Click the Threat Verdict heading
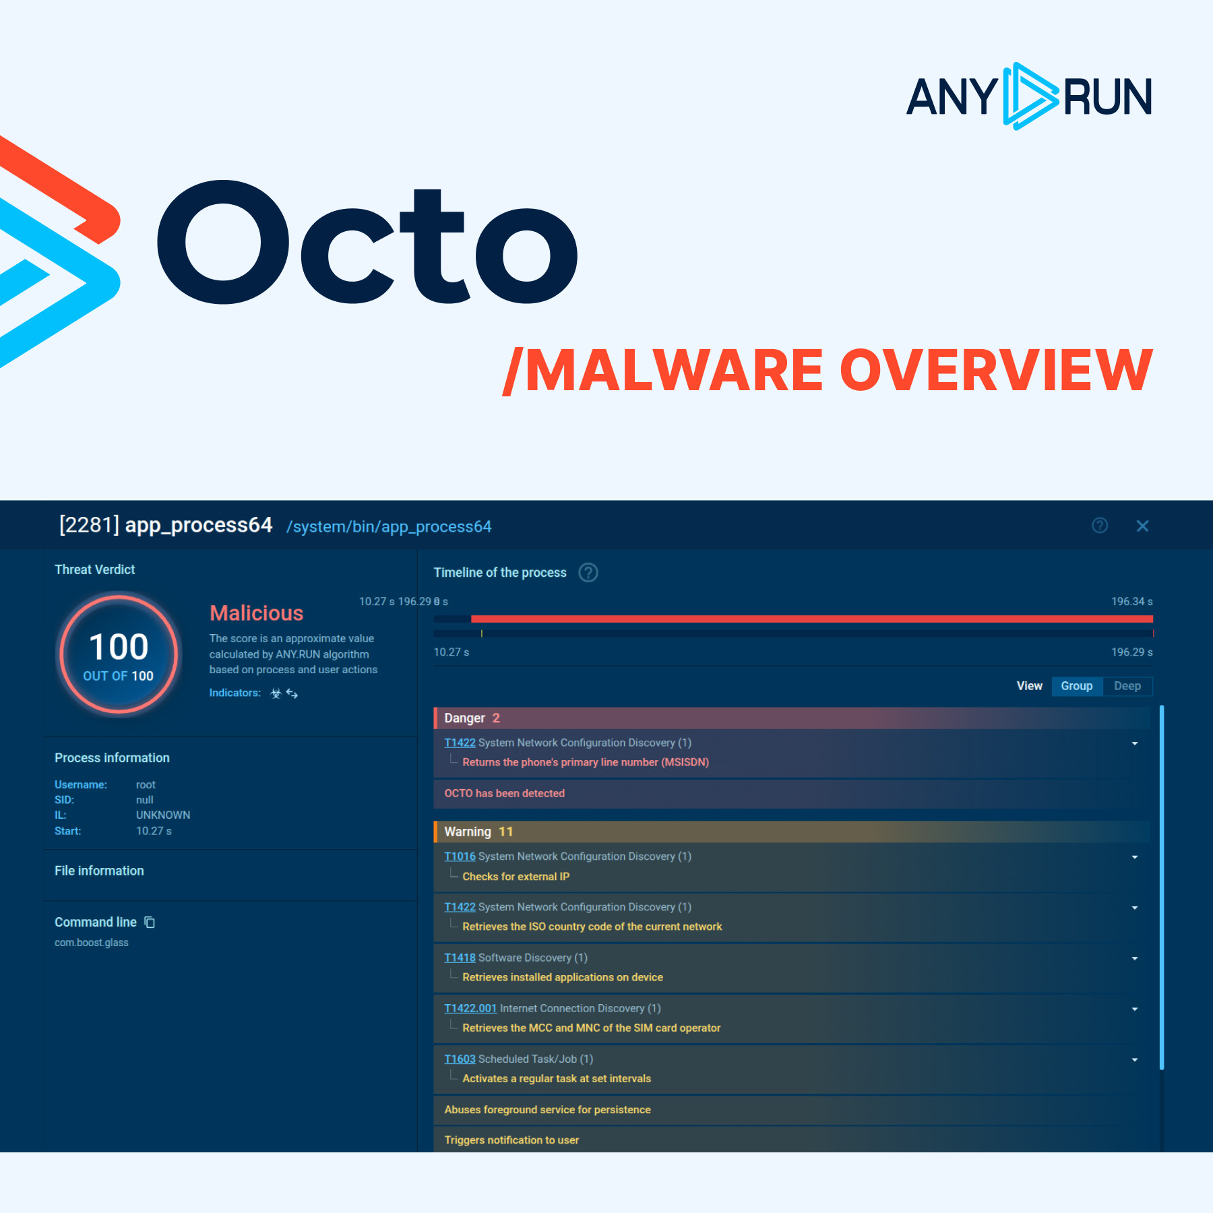This screenshot has height=1213, width=1213. coord(94,570)
